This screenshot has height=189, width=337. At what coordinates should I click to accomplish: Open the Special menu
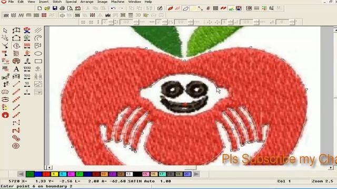point(71,2)
